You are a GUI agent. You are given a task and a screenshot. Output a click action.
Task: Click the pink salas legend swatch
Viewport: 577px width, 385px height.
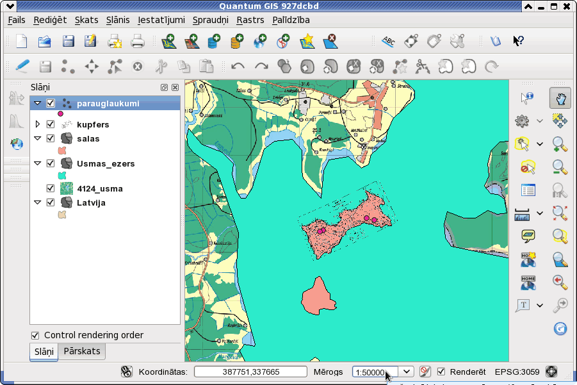coord(62,151)
